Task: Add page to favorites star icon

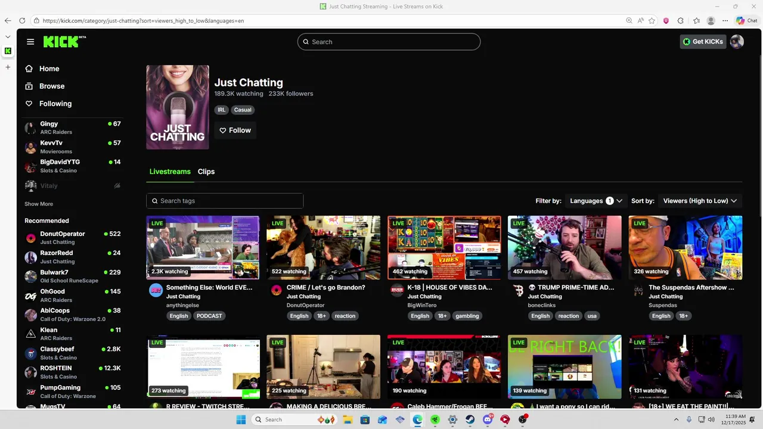Action: pos(652,20)
